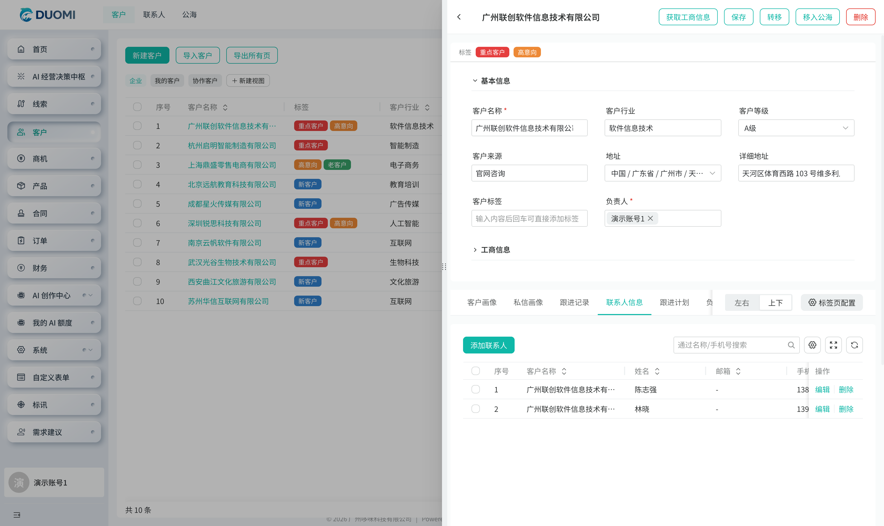Click the back arrow in detail panel
This screenshot has width=884, height=526.
coord(459,17)
